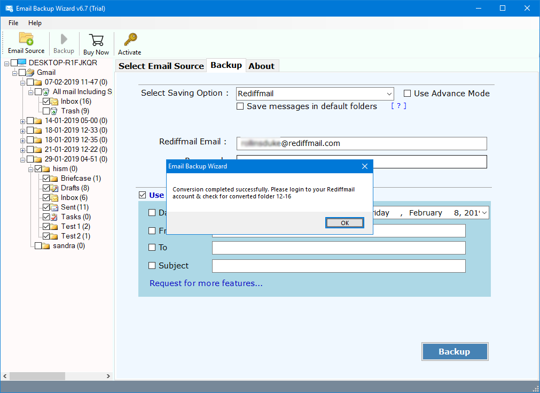Click the 21-01-2019 12-22 folder icon
Image resolution: width=540 pixels, height=393 pixels.
(x=38, y=150)
